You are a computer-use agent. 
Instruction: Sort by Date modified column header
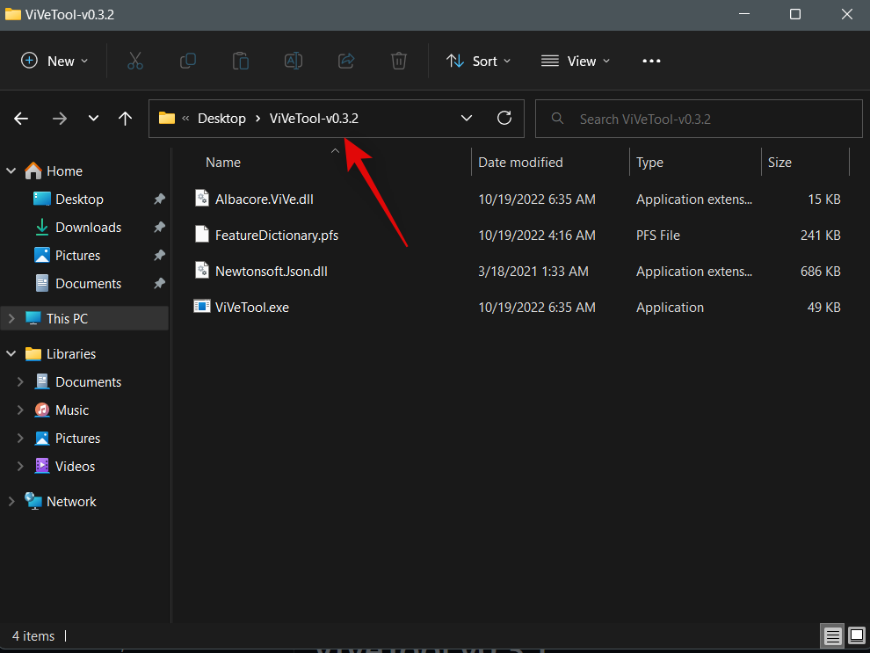coord(520,163)
